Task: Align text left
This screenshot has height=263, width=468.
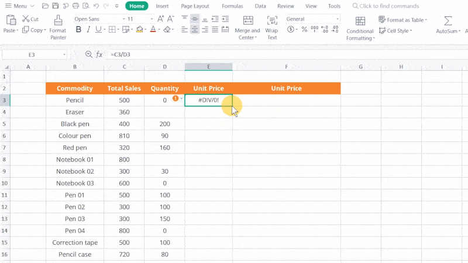Action: click(184, 30)
